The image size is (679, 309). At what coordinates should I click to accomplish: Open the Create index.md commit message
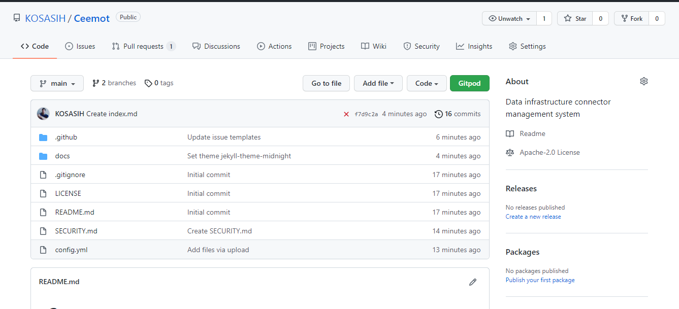tap(112, 114)
